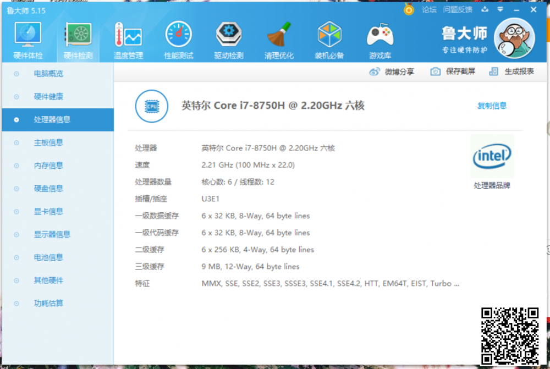The image size is (550, 369).
Task: Switch to the 硬件检测 tab
Action: click(x=78, y=38)
